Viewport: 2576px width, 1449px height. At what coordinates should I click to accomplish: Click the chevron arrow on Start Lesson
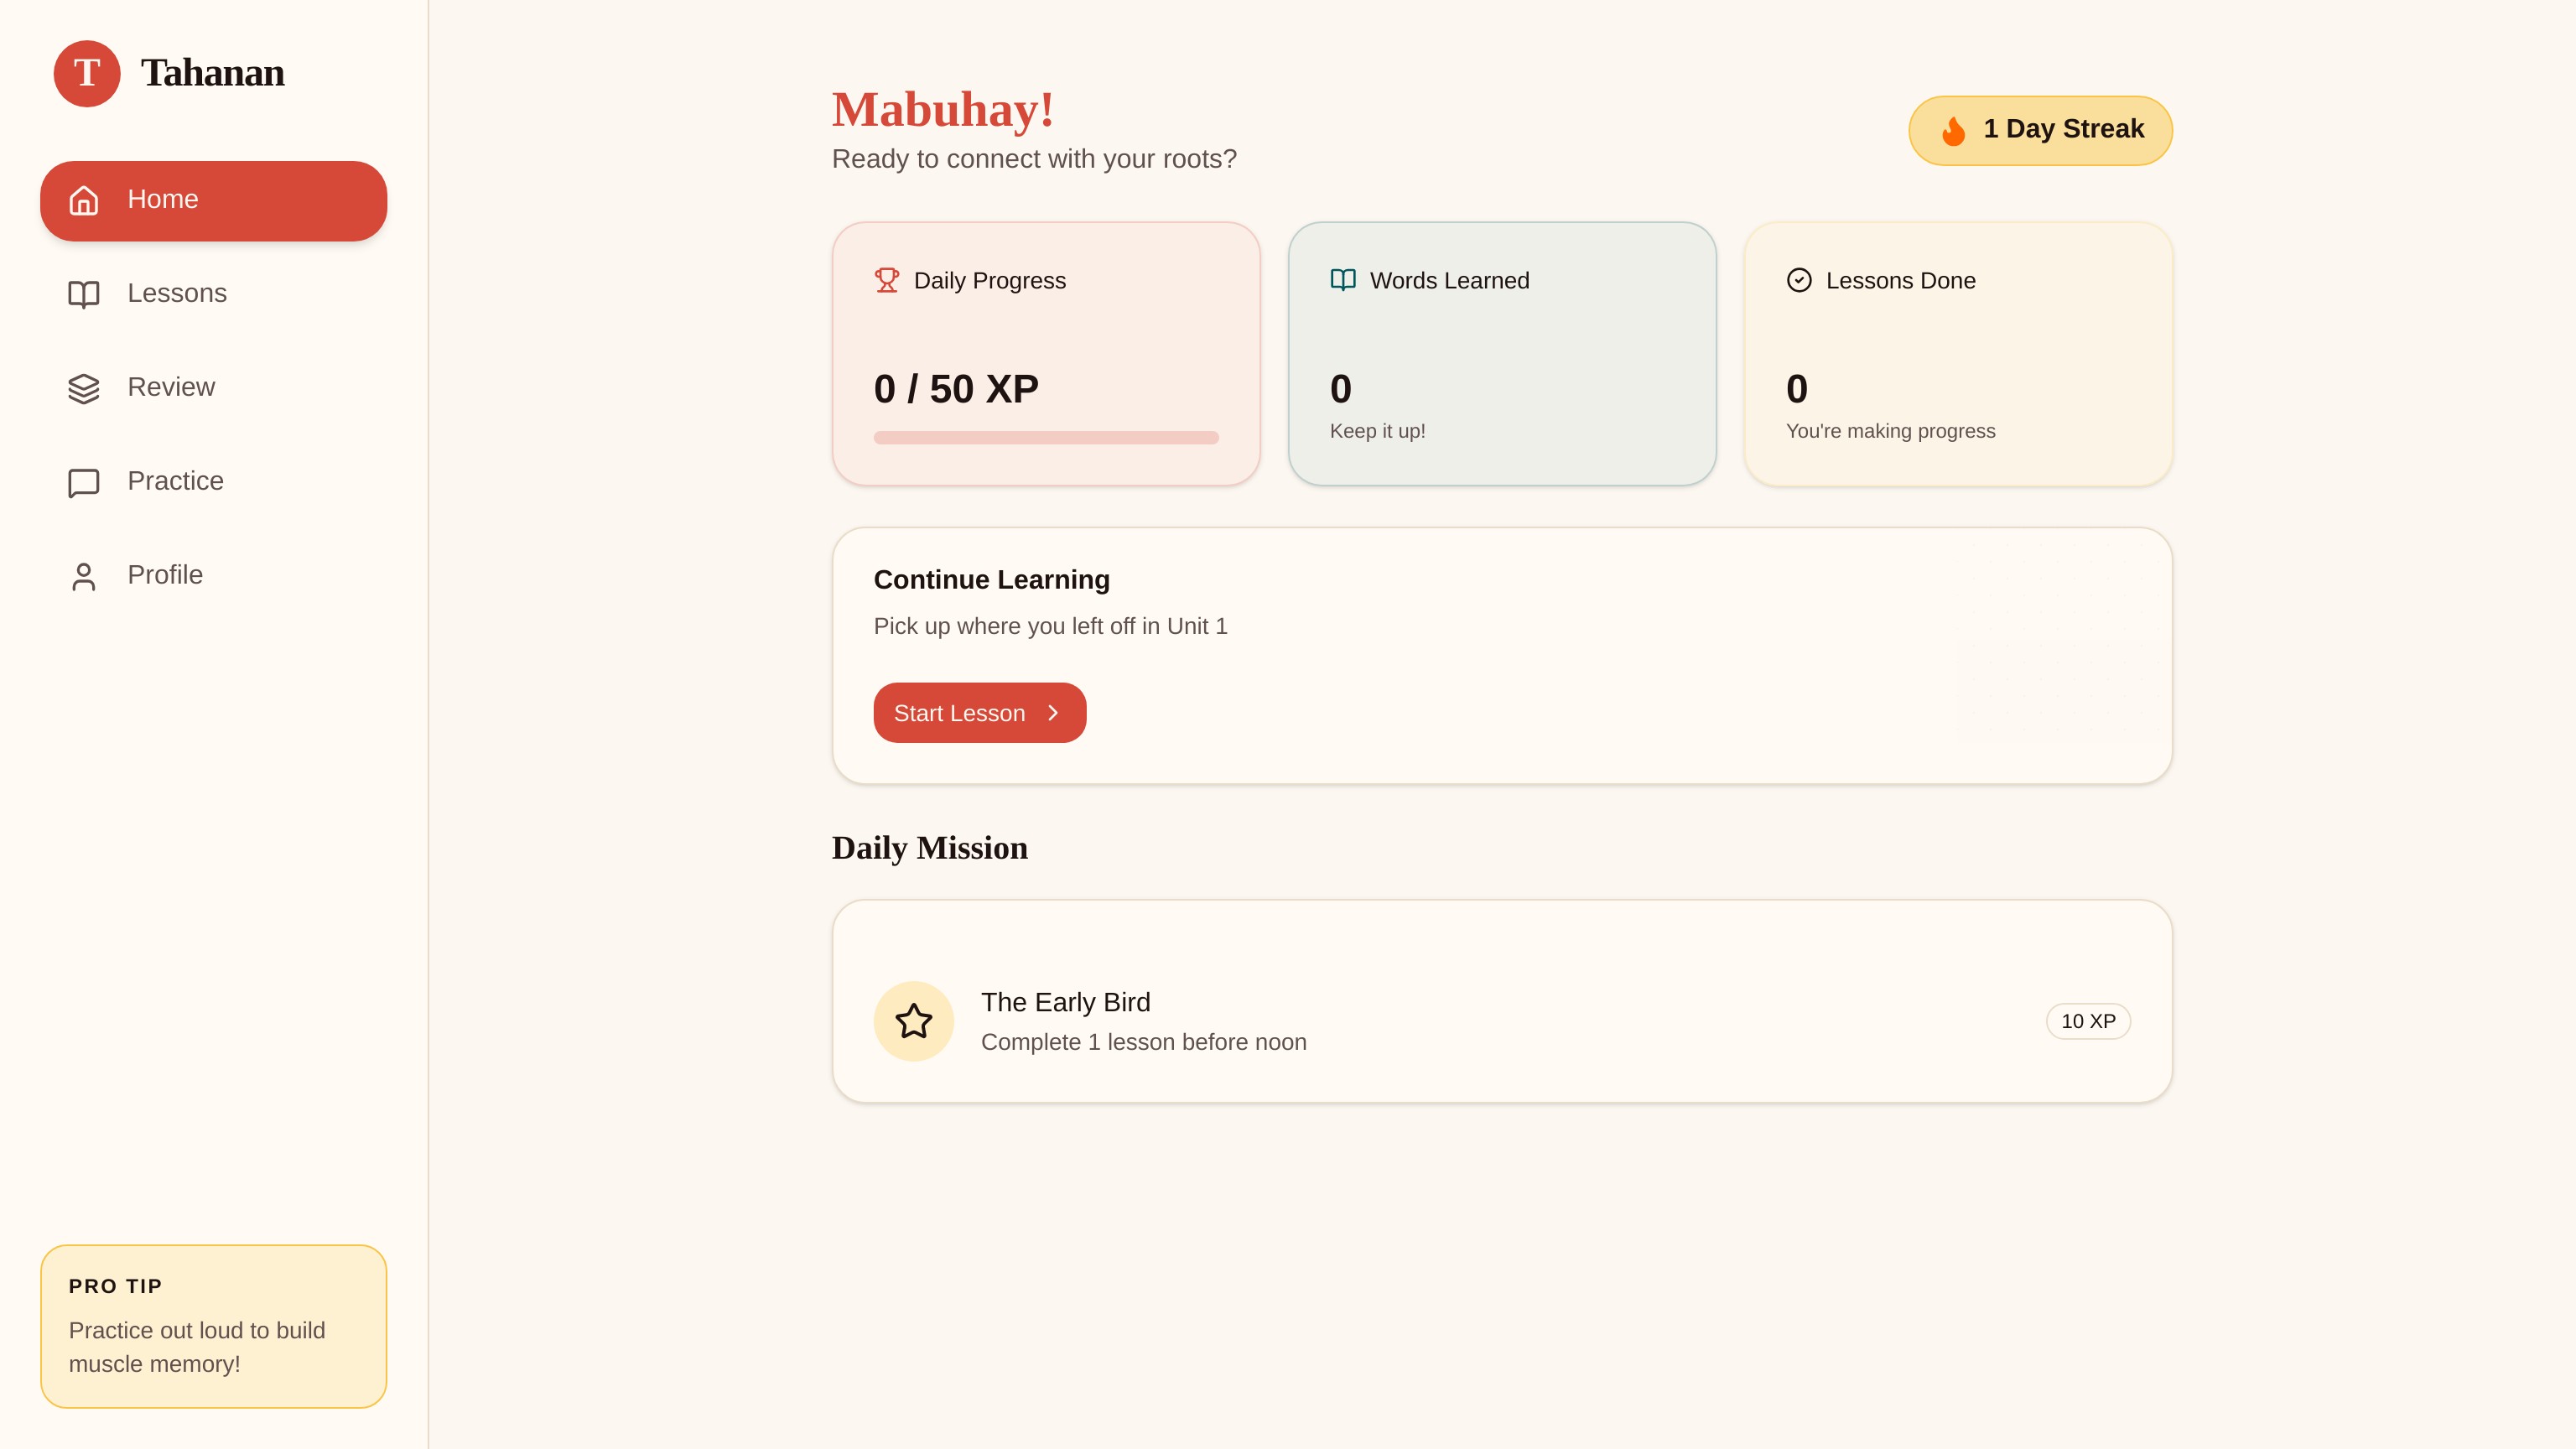(1053, 713)
